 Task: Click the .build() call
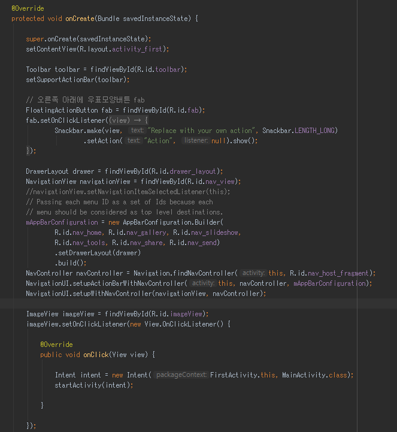pos(69,263)
